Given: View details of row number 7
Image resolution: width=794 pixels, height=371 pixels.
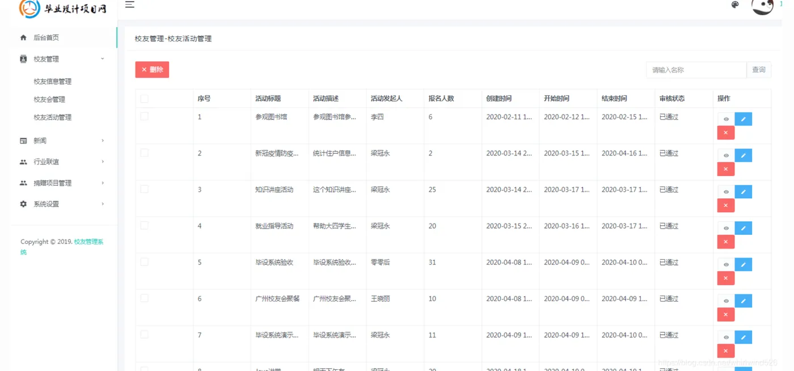Looking at the screenshot, I should click(x=726, y=337).
